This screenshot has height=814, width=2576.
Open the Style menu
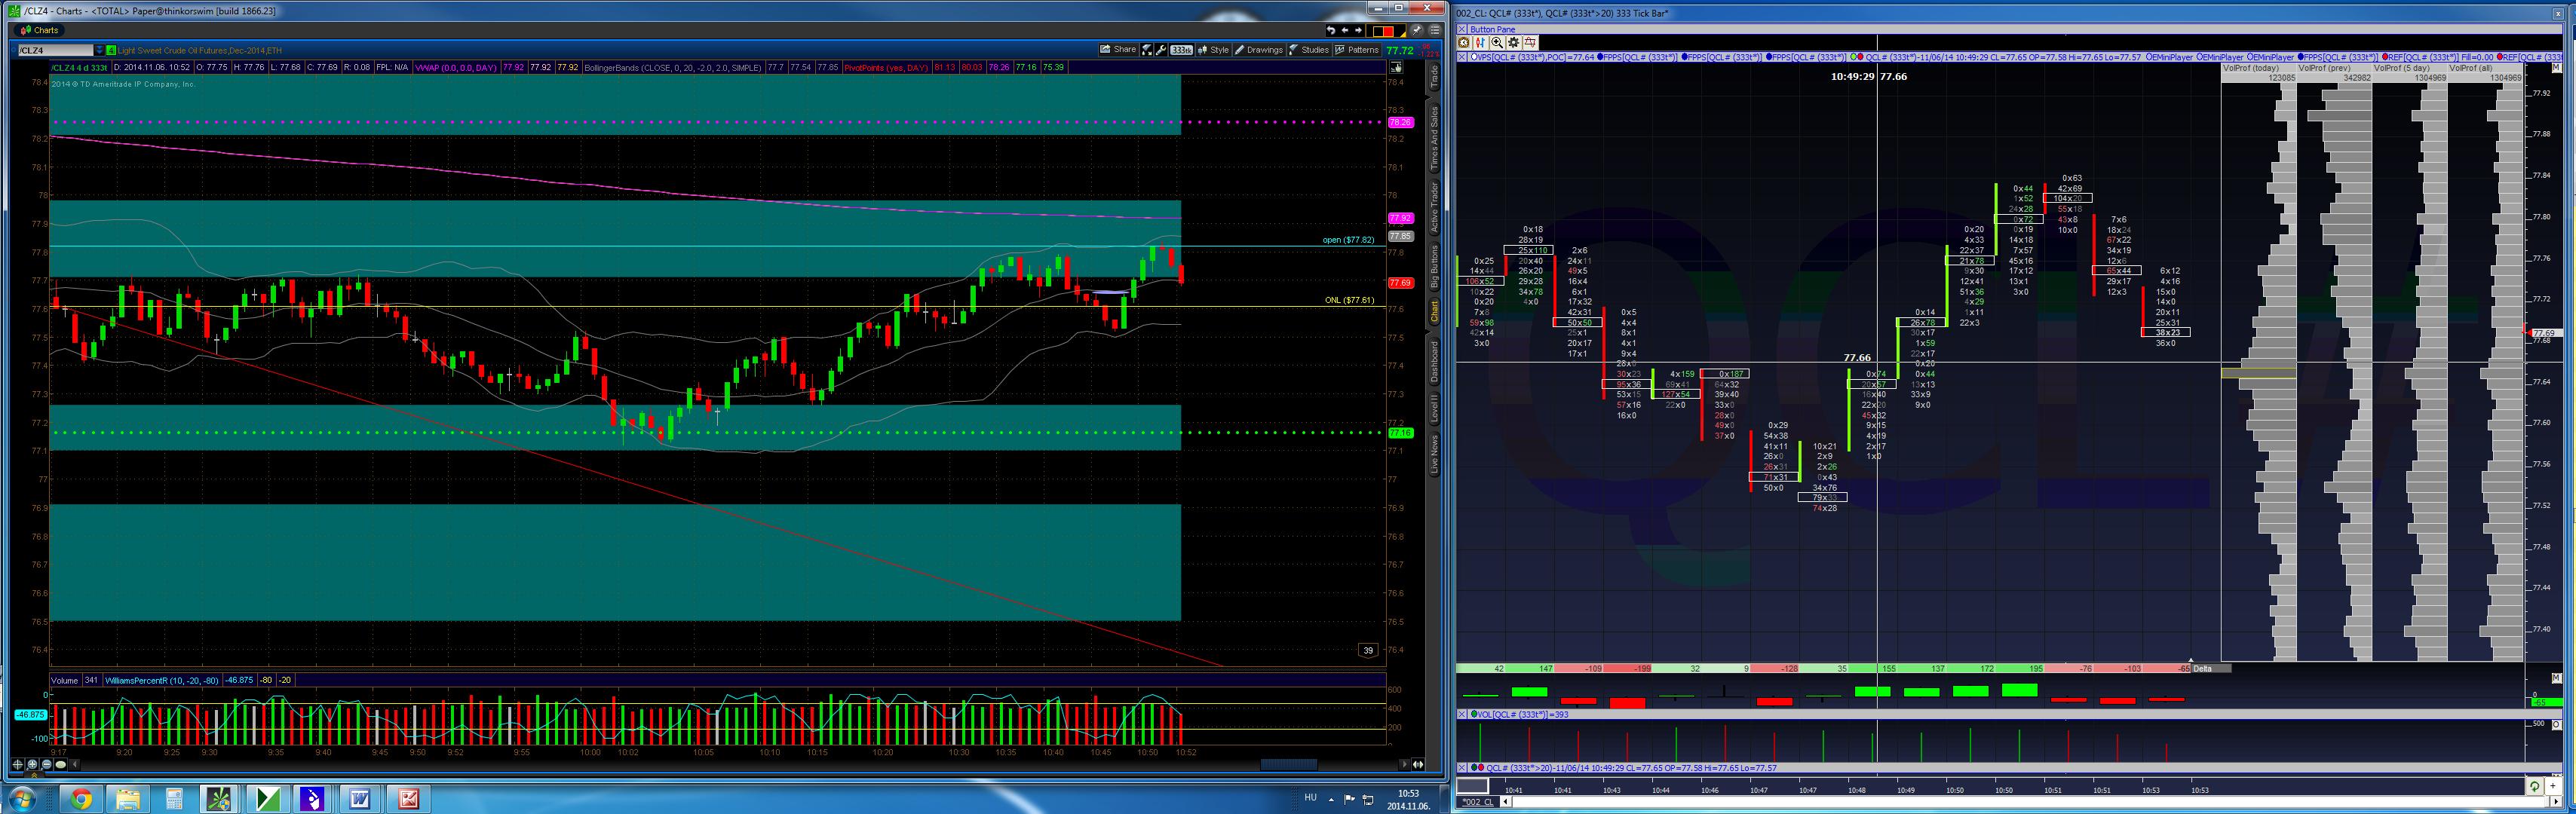click(x=1214, y=50)
